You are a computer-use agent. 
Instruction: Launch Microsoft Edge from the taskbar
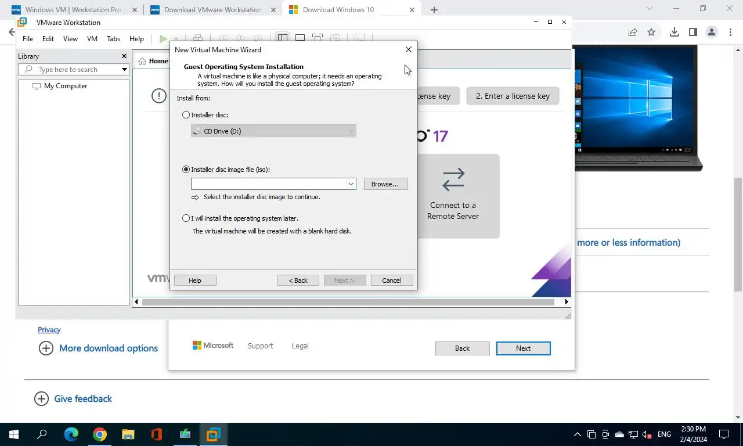71,434
